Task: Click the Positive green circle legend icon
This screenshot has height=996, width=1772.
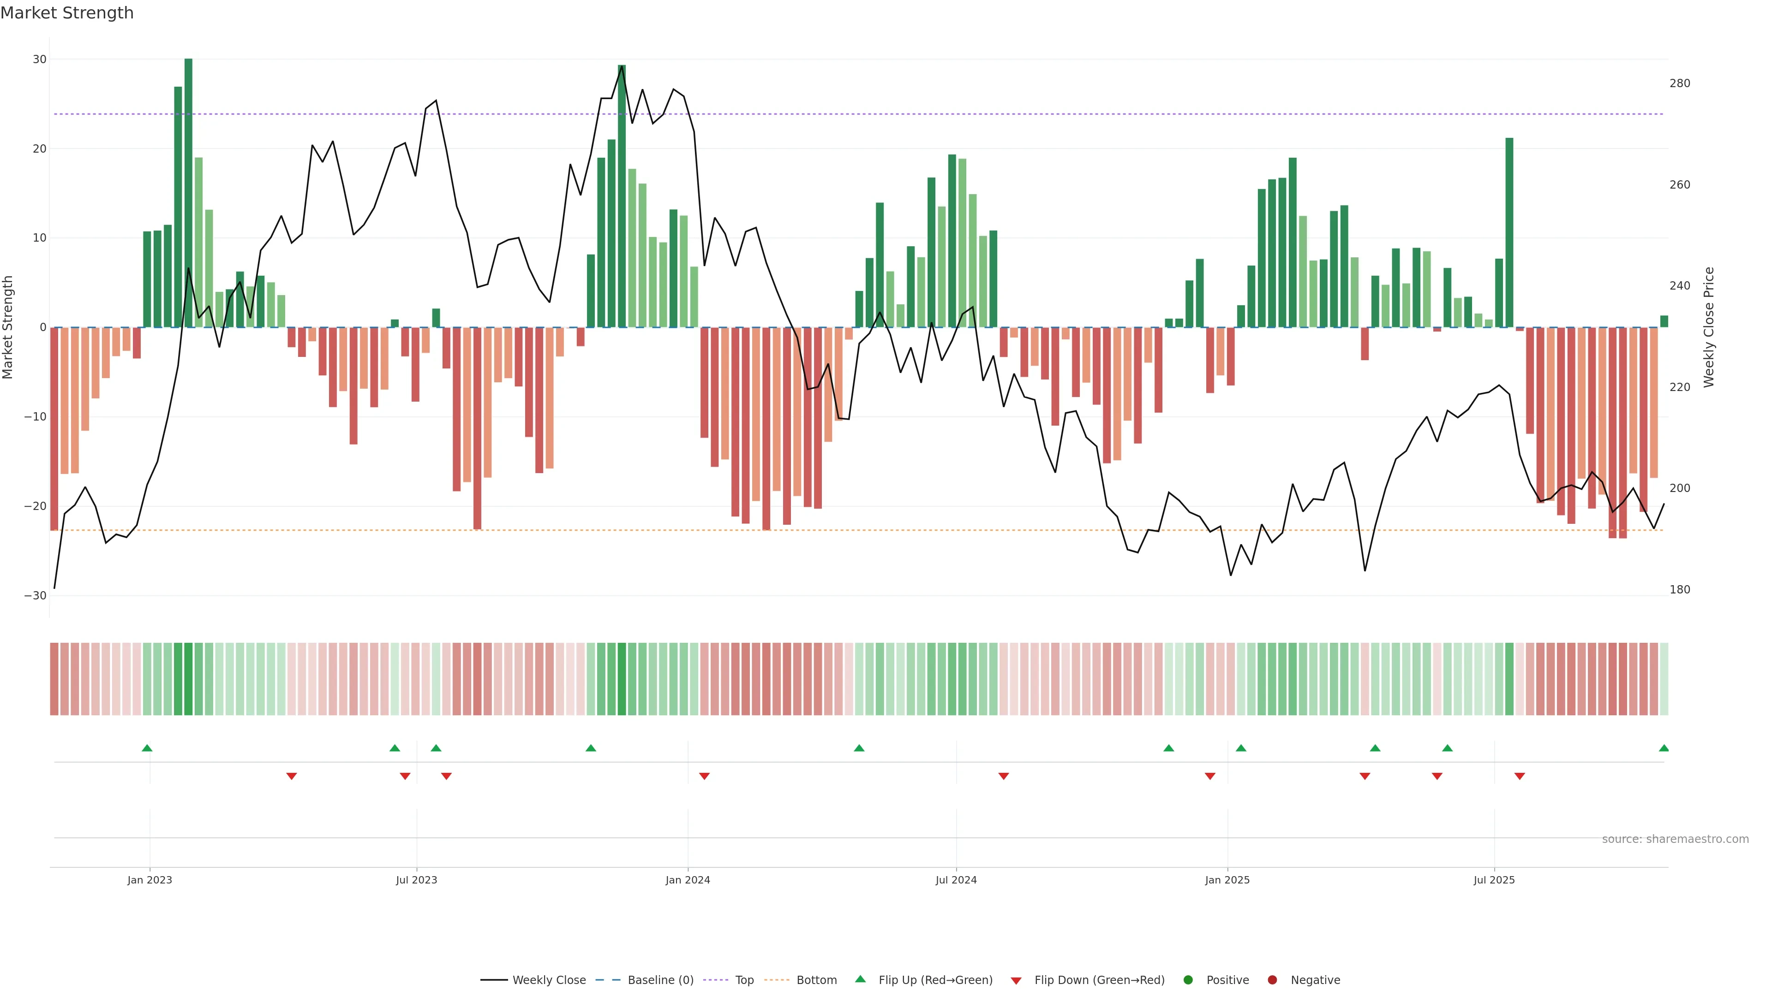Action: pyautogui.click(x=1188, y=980)
